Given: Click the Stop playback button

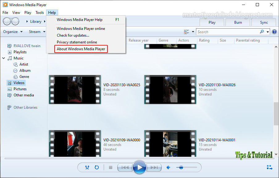Looking at the screenshot, I should tap(110, 167).
